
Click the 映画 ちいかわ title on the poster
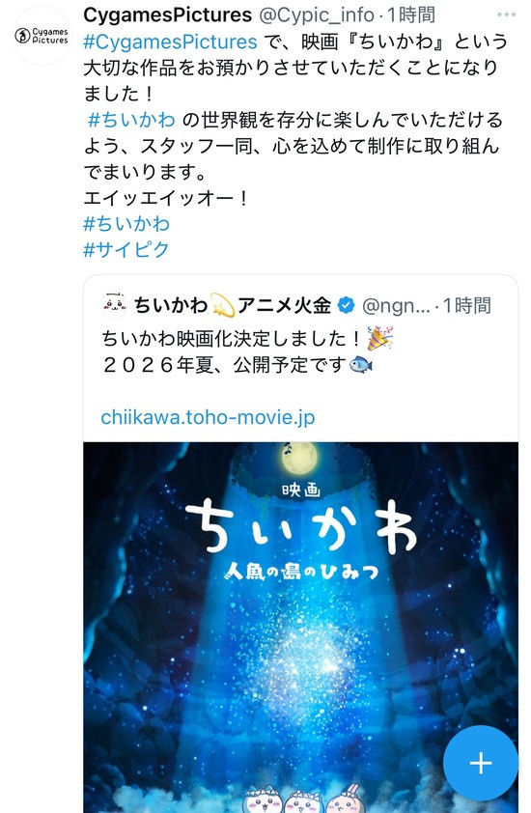pos(301,519)
